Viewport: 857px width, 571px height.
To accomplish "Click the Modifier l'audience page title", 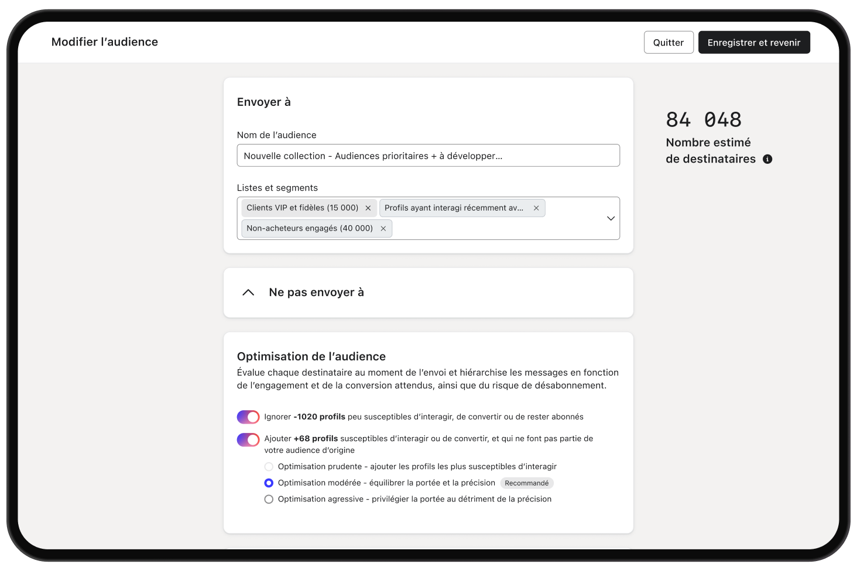I will (x=105, y=42).
